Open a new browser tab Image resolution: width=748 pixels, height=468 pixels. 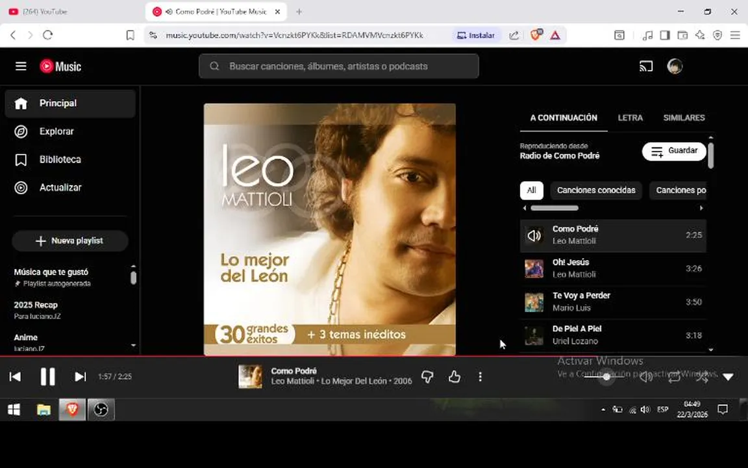coord(299,12)
